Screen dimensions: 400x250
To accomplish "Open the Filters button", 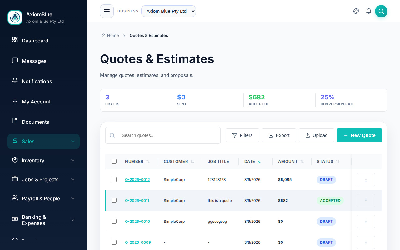I will (x=242, y=135).
